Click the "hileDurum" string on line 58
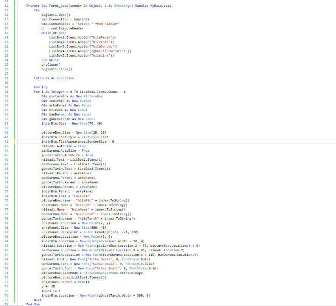The image size is (336, 306). point(84,214)
